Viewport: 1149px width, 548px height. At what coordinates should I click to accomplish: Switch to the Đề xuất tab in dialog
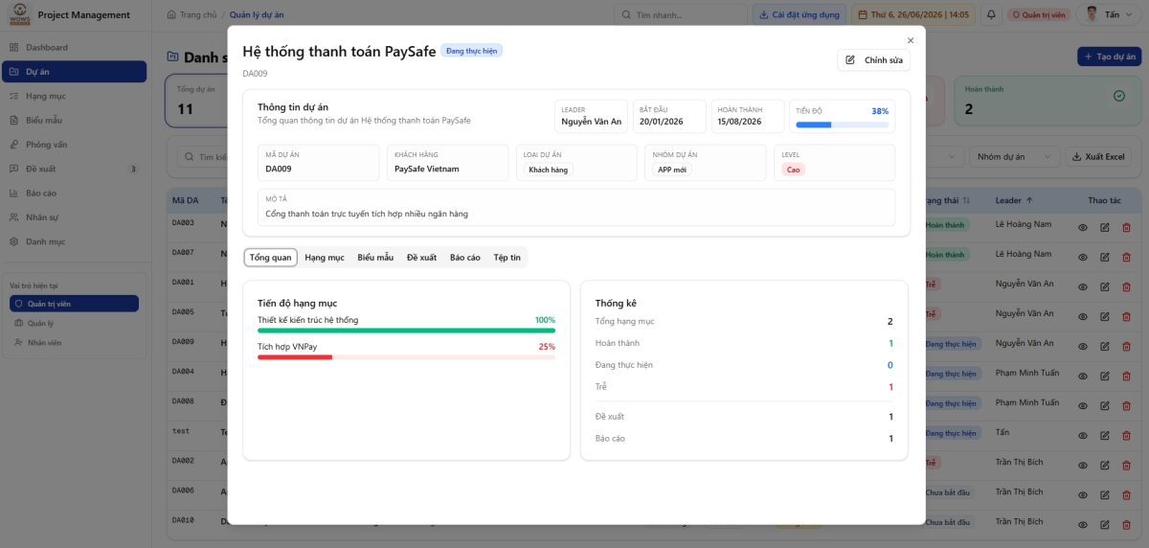(x=421, y=258)
